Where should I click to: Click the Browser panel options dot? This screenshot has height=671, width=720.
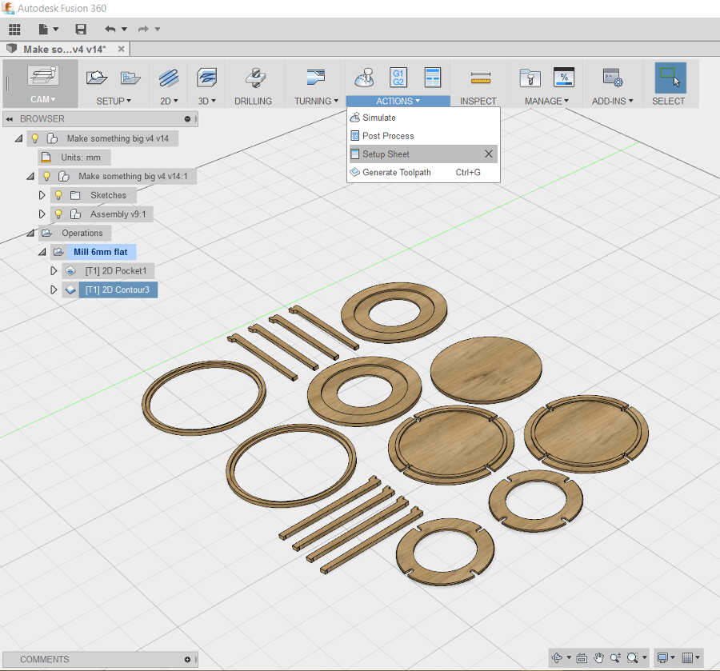pyautogui.click(x=187, y=119)
